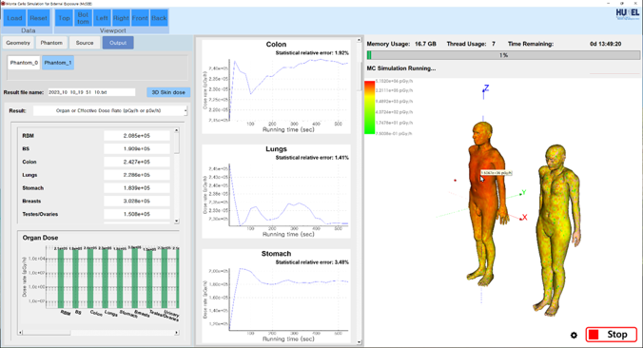Switch viewport to Right view
643x348 pixels.
tap(121, 18)
